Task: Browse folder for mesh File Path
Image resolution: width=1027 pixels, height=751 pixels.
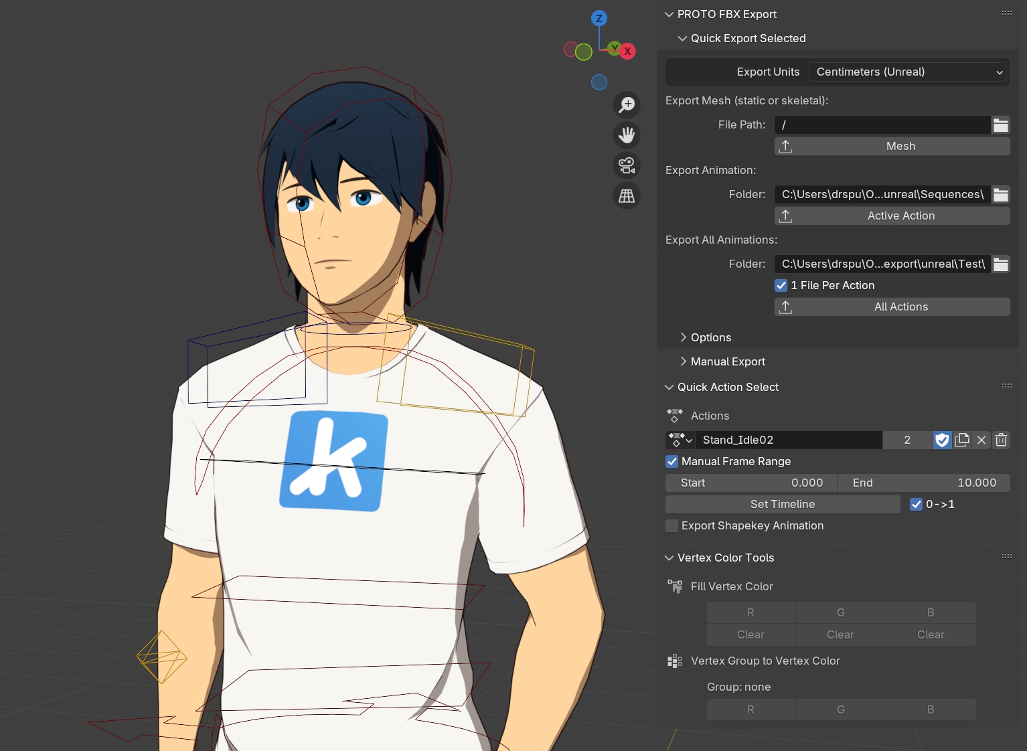Action: pos(1001,125)
